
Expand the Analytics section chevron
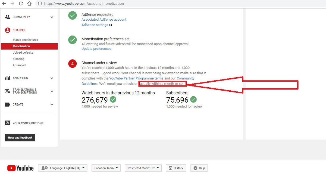click(x=52, y=78)
